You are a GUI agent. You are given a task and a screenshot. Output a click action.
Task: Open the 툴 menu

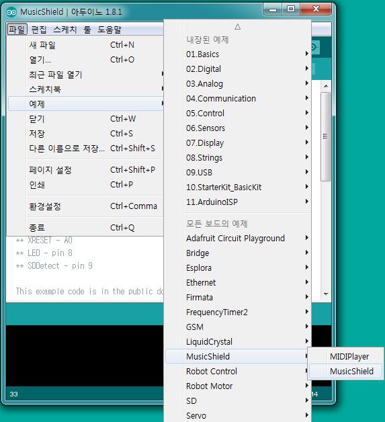[x=87, y=30]
